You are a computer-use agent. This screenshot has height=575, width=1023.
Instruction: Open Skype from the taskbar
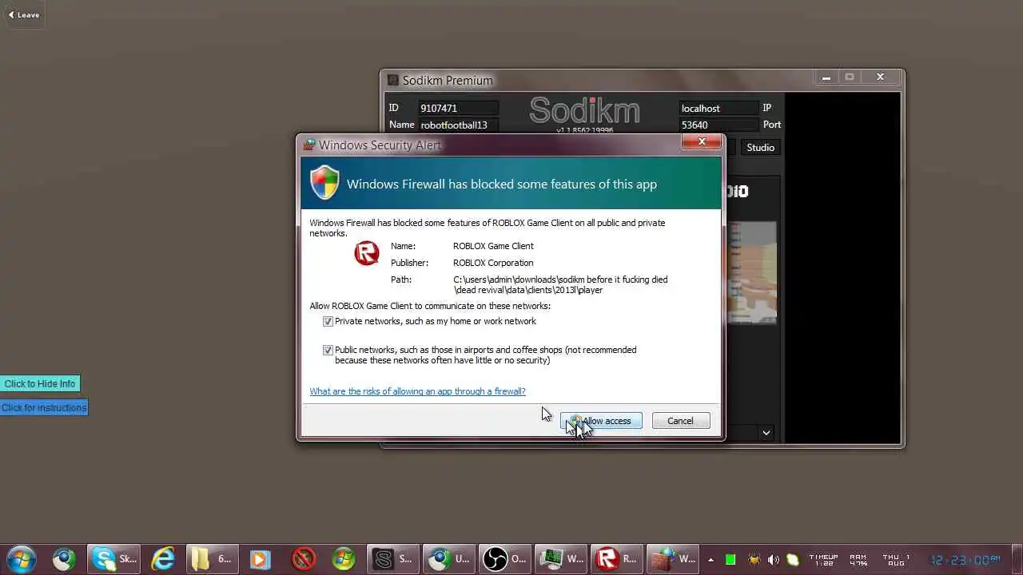[114, 559]
